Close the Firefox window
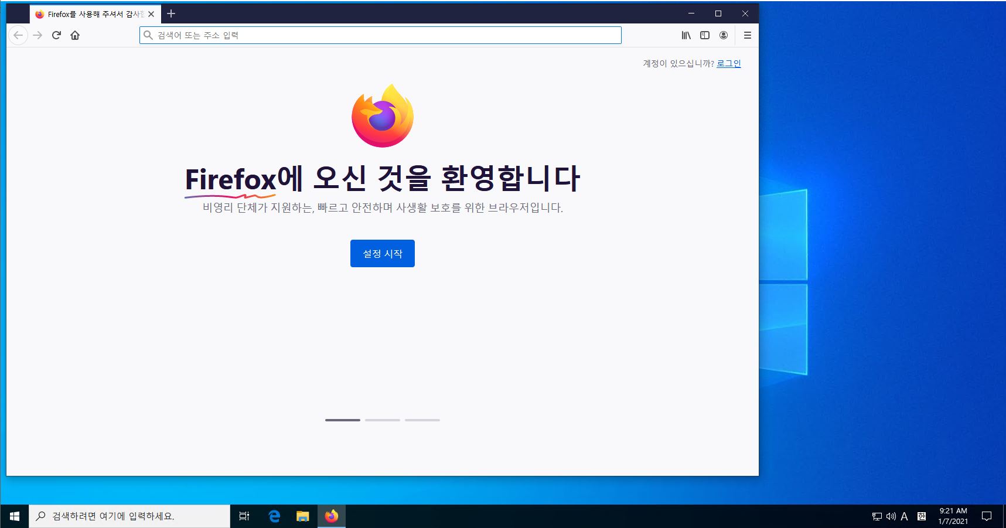 pos(745,13)
